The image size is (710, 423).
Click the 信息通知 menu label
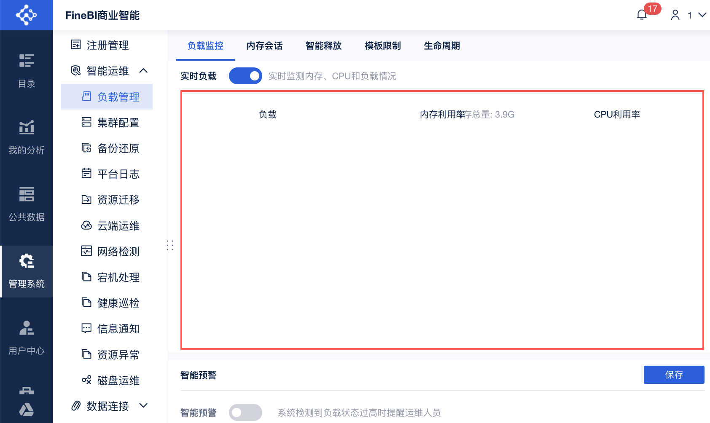(x=118, y=329)
